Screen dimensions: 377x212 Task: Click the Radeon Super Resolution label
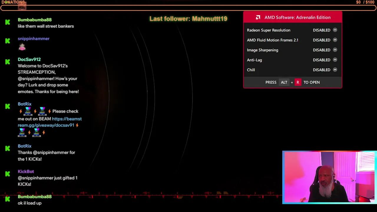click(x=269, y=30)
